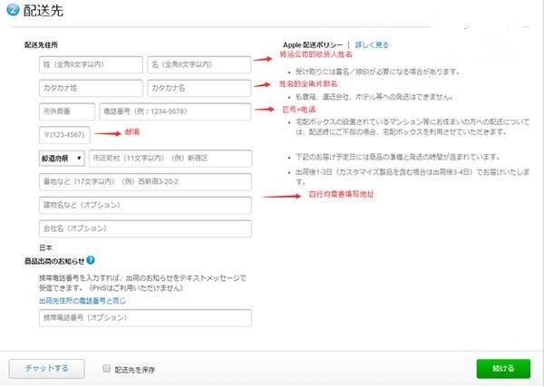Focus the 番地など street address field
Image resolution: width=544 pixels, height=387 pixels.
144,181
